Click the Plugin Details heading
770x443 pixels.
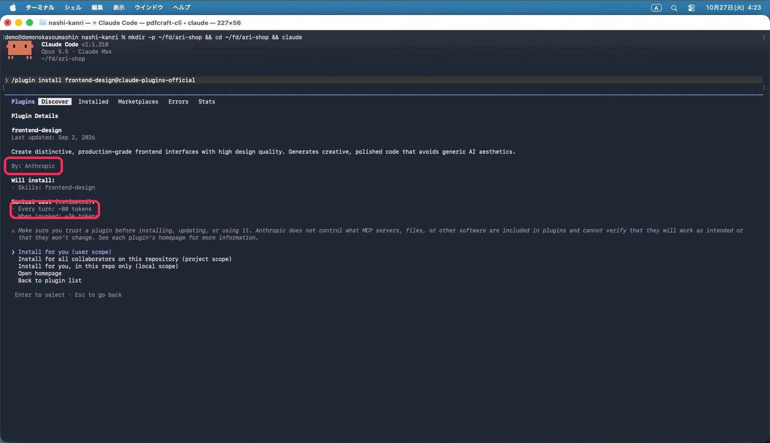(35, 116)
